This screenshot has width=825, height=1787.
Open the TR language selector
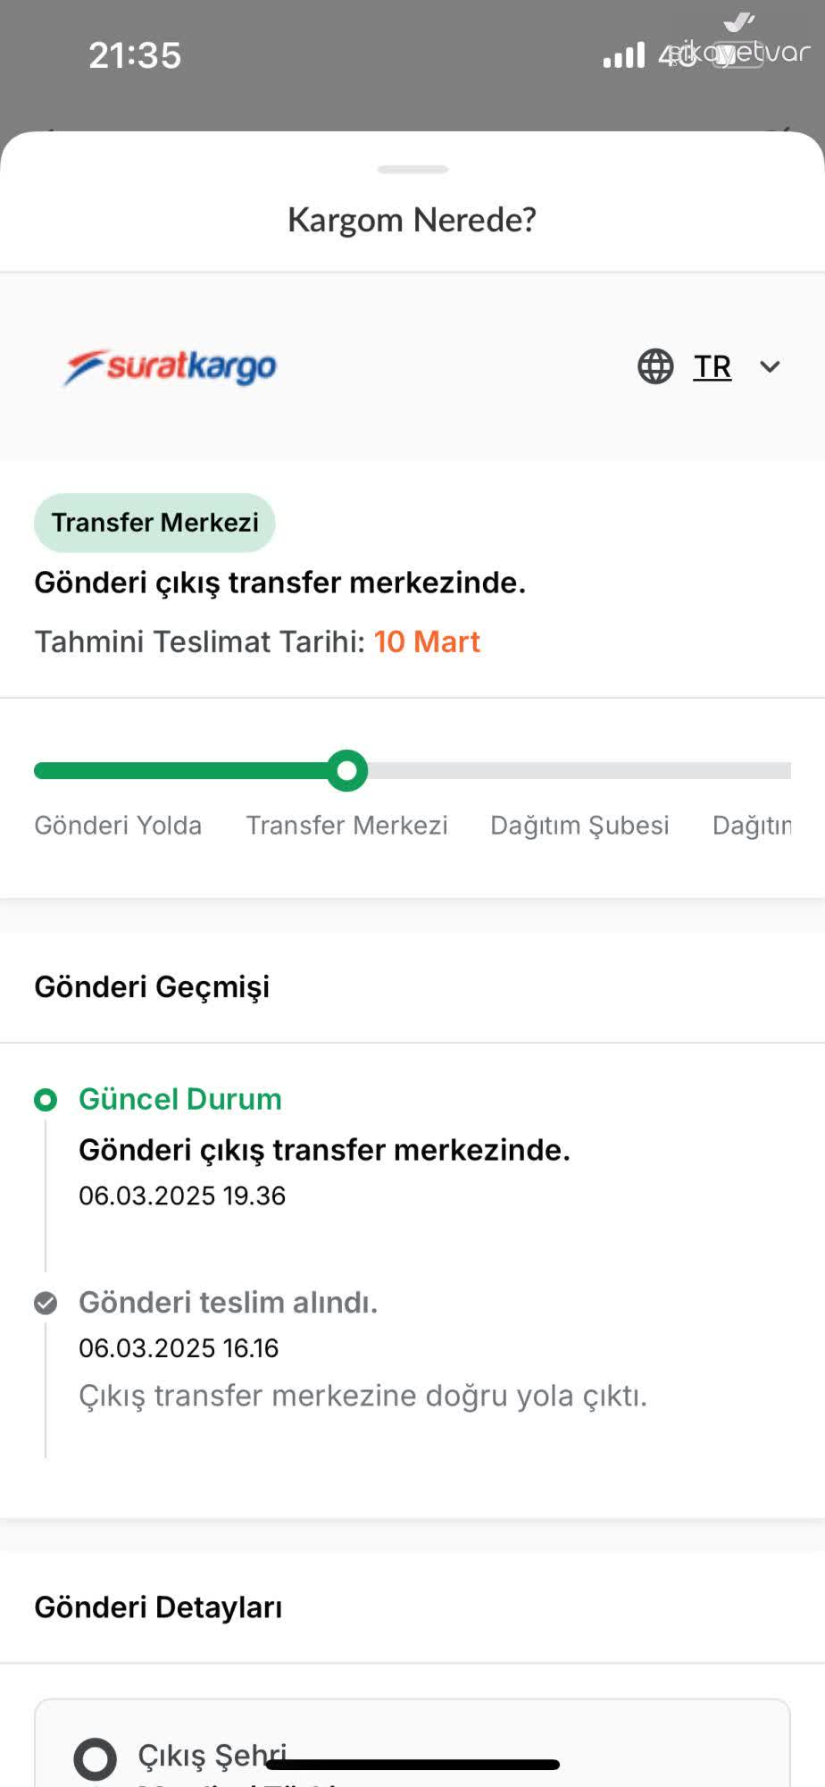(712, 366)
